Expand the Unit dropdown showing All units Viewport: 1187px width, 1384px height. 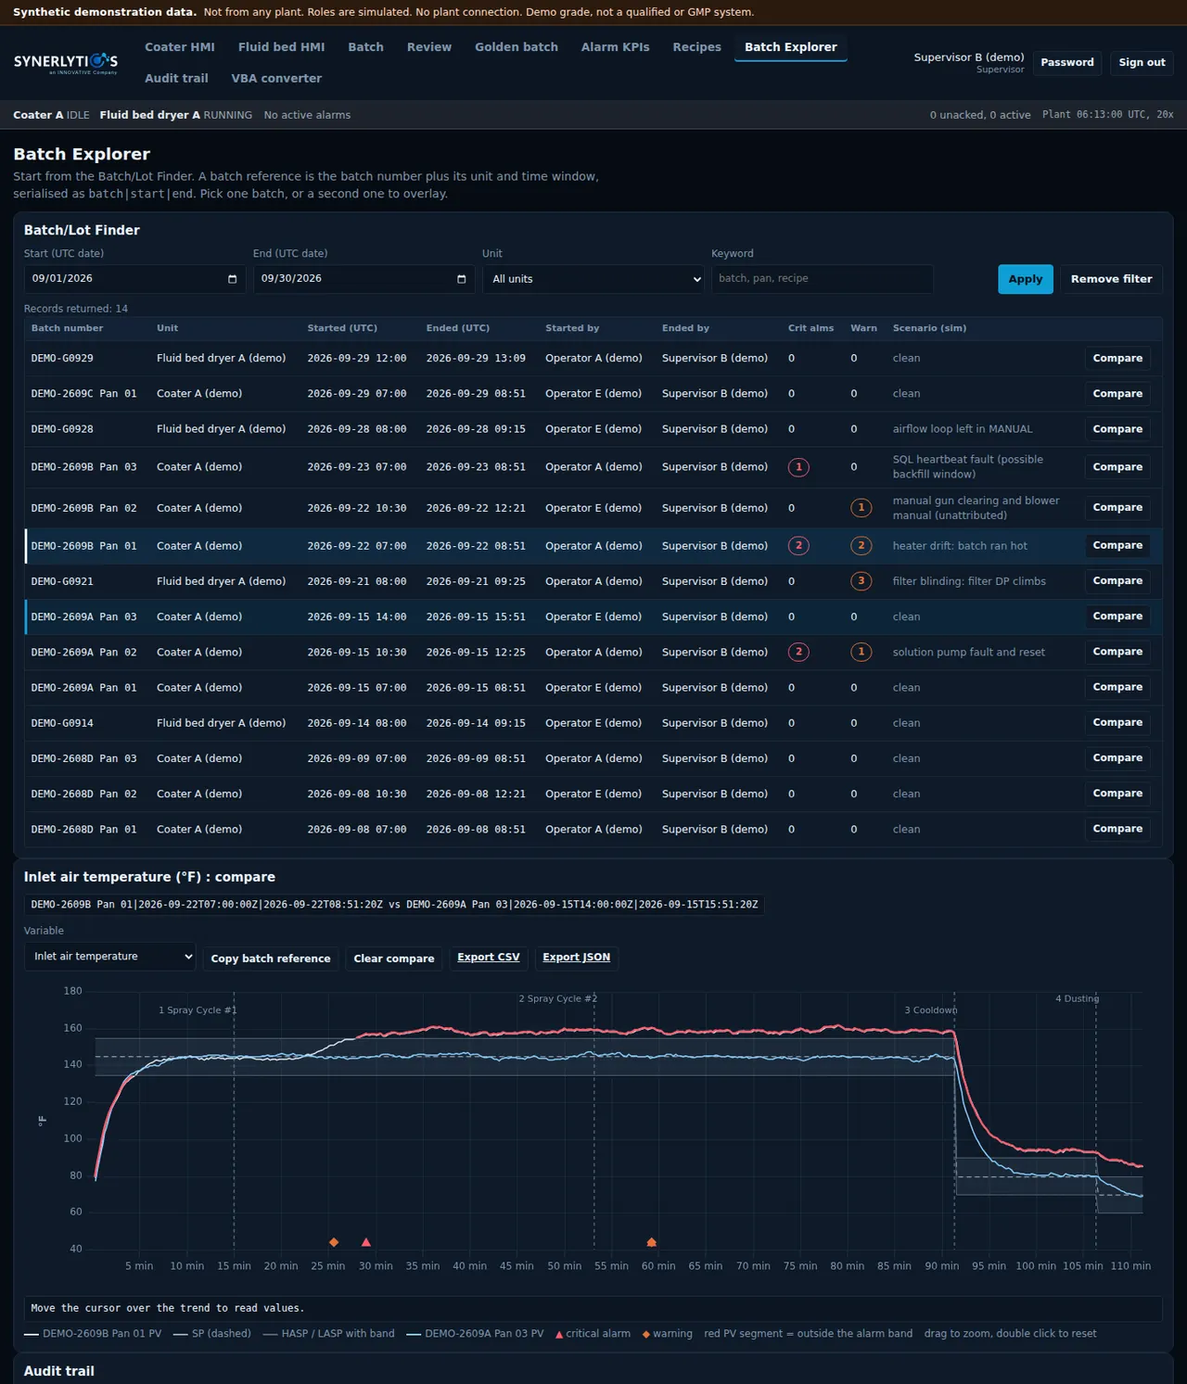click(x=593, y=279)
